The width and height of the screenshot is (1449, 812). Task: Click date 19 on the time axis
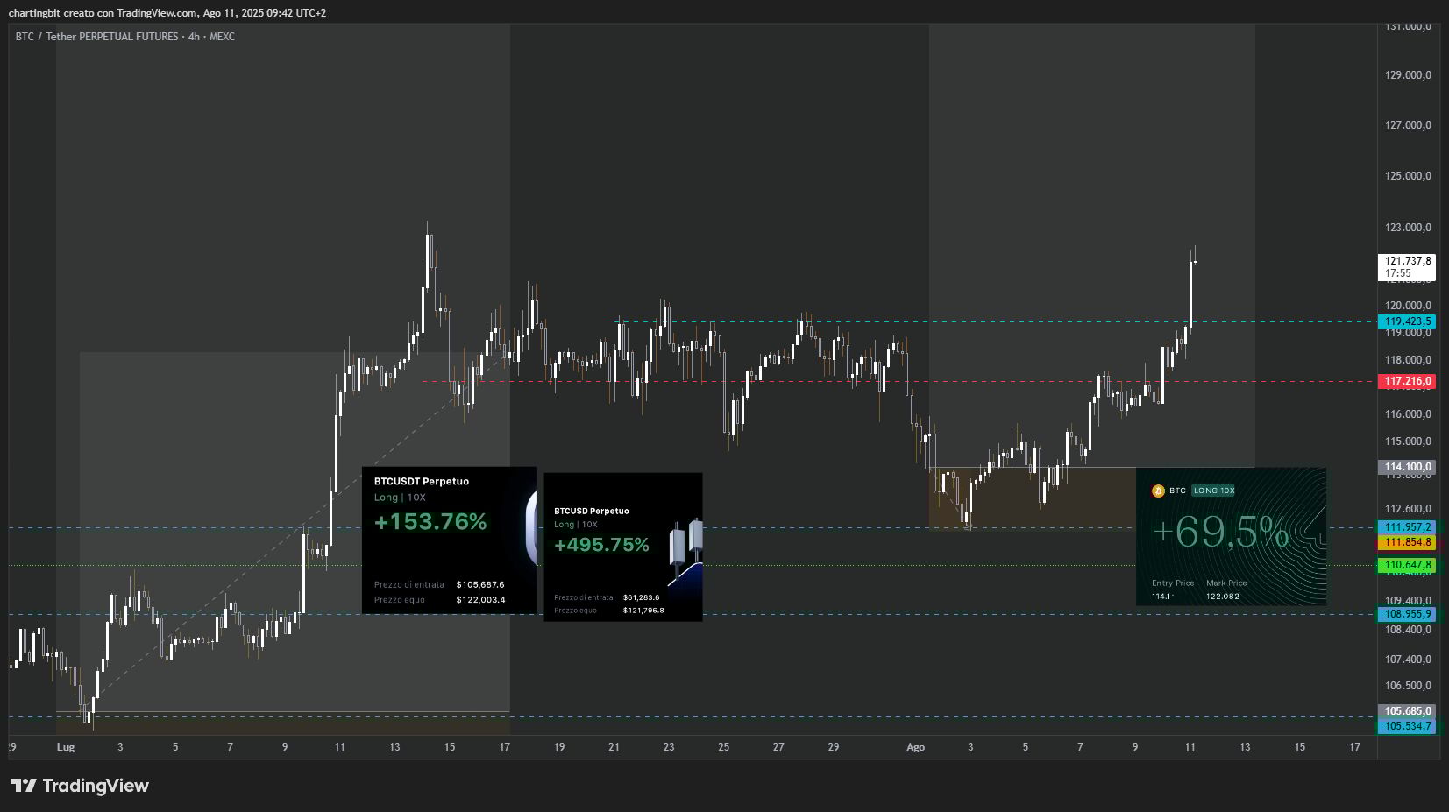click(559, 747)
